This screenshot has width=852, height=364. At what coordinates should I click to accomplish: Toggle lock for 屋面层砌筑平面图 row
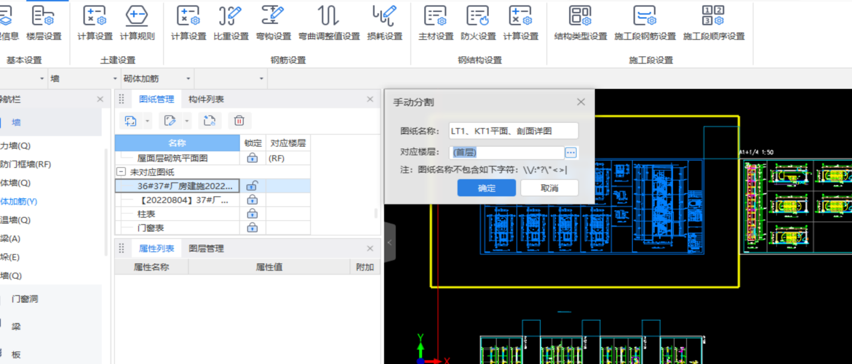tap(252, 158)
